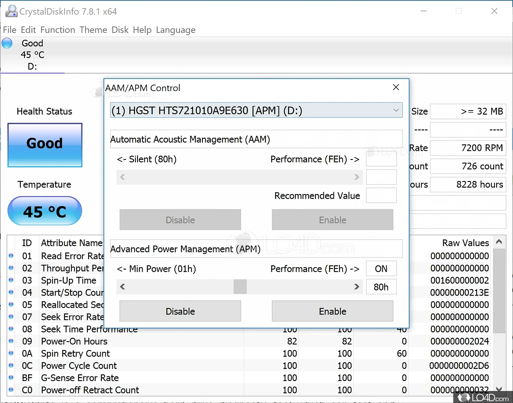
Task: Click the status dot for attribute 04
Action: click(x=11, y=292)
